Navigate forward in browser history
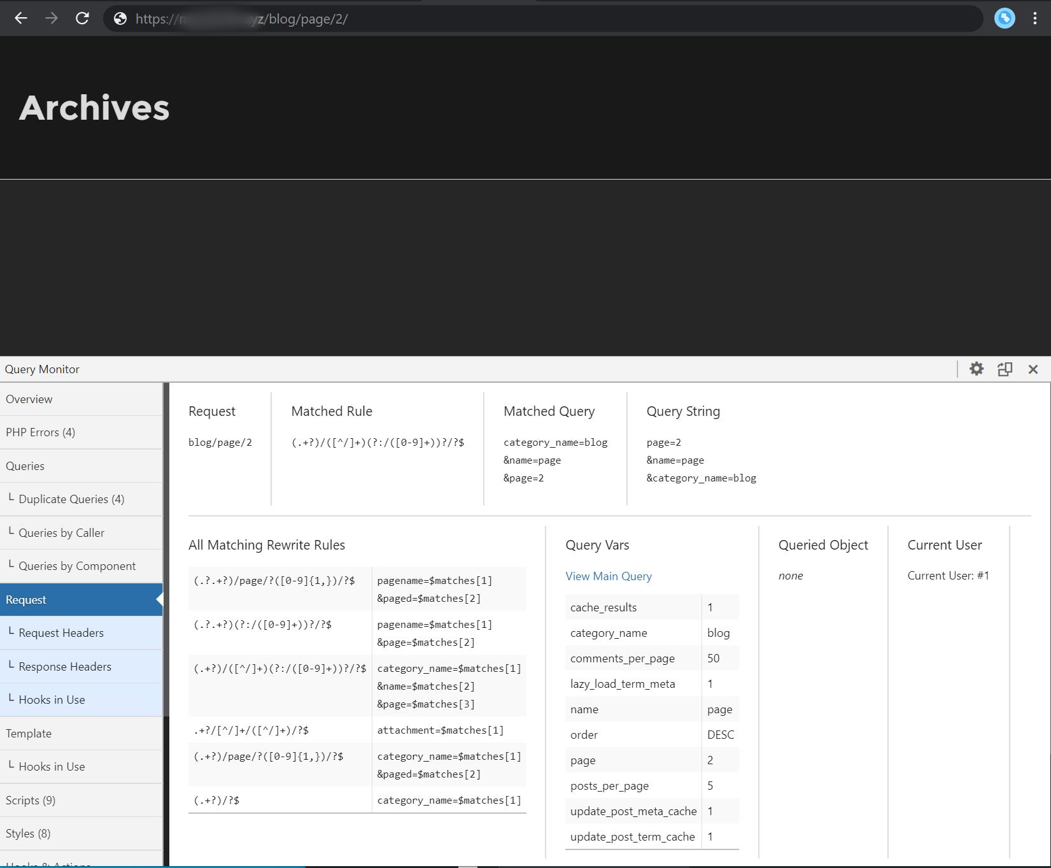 coord(52,18)
